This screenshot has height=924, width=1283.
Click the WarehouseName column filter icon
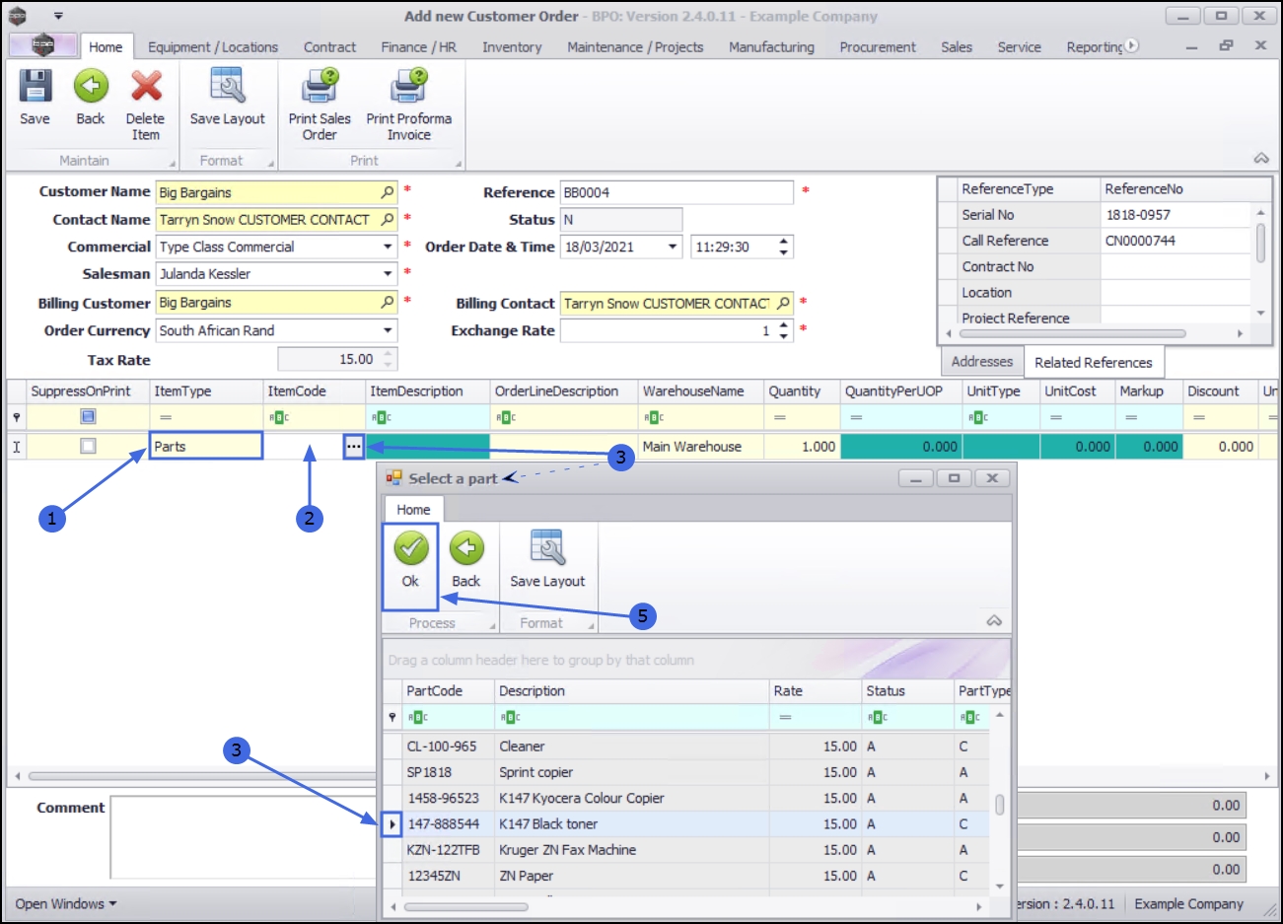point(653,417)
